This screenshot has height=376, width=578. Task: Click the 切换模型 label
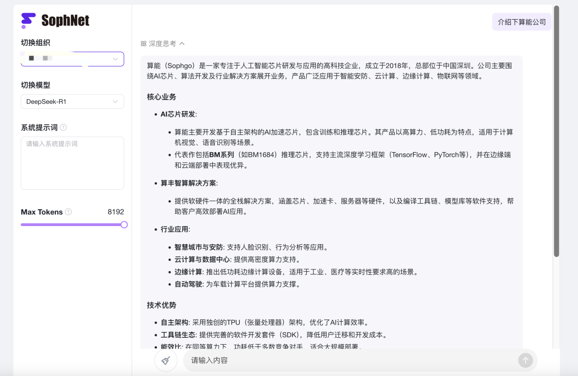tap(36, 85)
